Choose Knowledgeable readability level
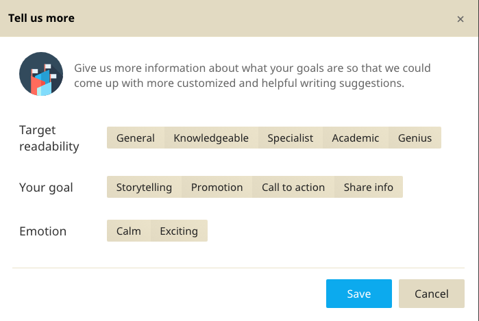The width and height of the screenshot is (479, 321). tap(211, 138)
